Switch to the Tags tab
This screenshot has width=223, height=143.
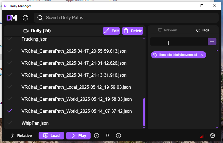[x=203, y=30]
